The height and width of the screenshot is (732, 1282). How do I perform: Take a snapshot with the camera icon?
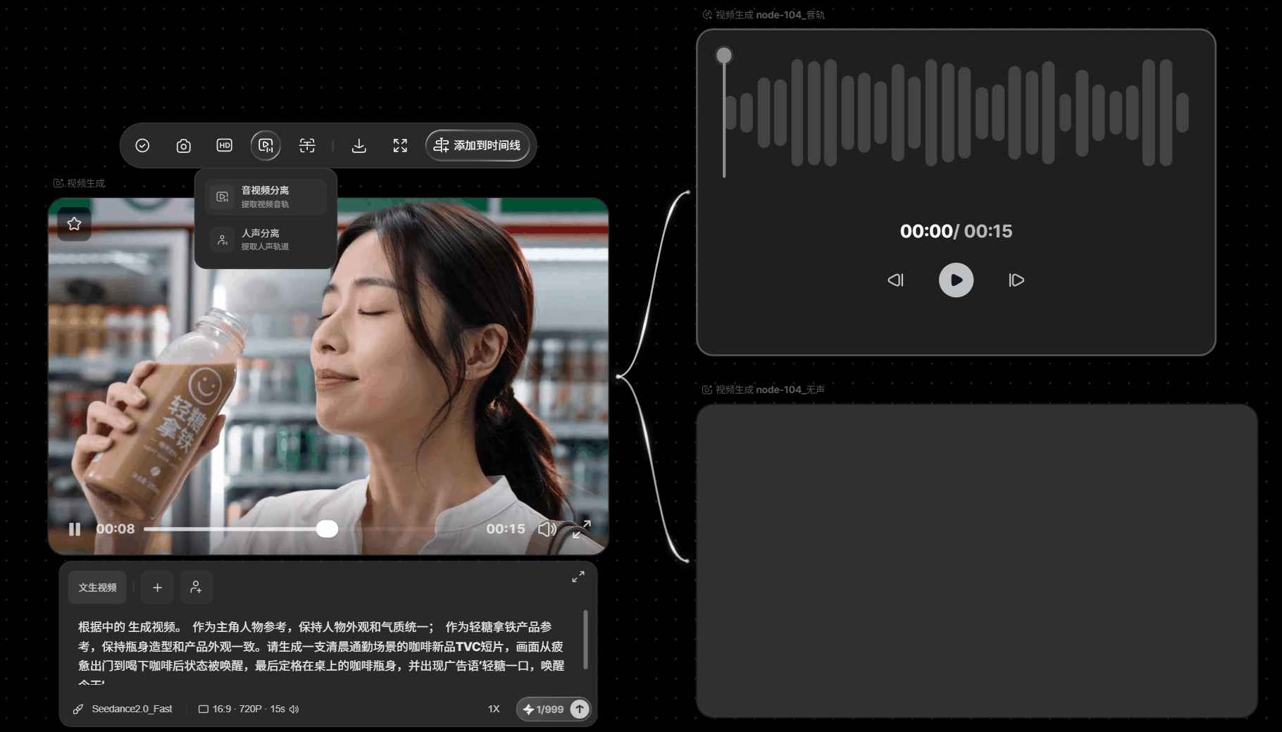coord(183,145)
